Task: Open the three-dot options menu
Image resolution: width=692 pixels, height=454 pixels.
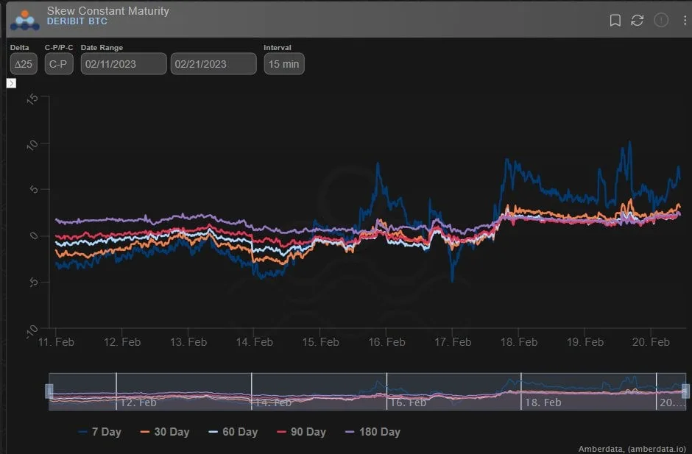Action: (685, 21)
